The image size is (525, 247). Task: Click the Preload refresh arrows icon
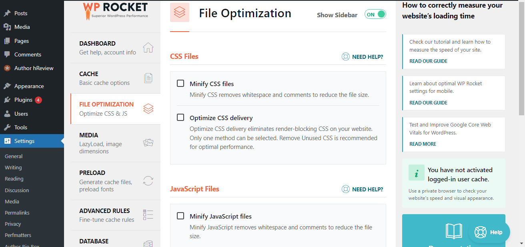[x=148, y=181]
